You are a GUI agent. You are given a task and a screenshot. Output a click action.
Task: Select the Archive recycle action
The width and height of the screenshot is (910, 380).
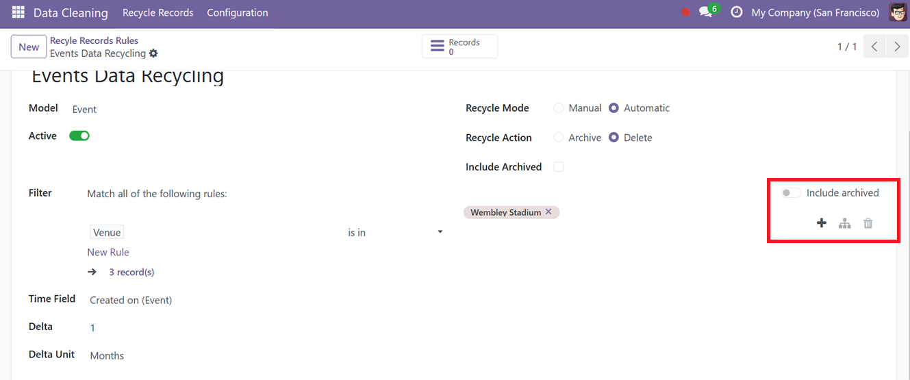(559, 138)
